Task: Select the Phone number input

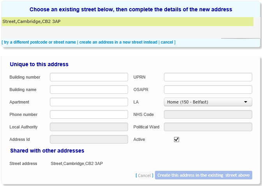Action: click(x=89, y=114)
